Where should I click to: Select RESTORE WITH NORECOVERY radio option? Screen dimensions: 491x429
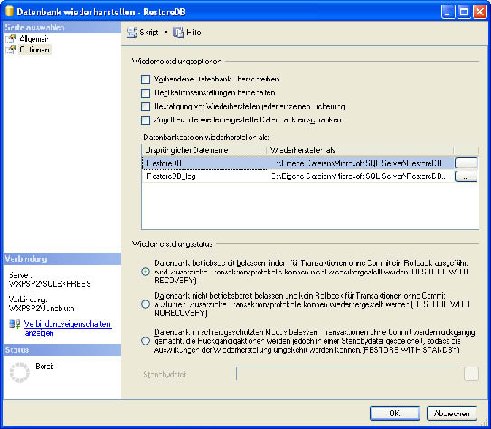146,304
